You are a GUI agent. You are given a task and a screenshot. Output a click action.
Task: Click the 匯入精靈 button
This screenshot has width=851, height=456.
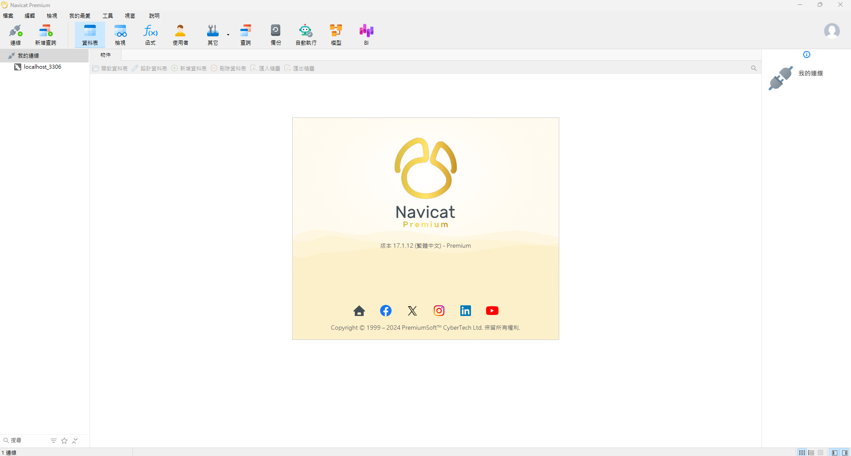tap(265, 68)
